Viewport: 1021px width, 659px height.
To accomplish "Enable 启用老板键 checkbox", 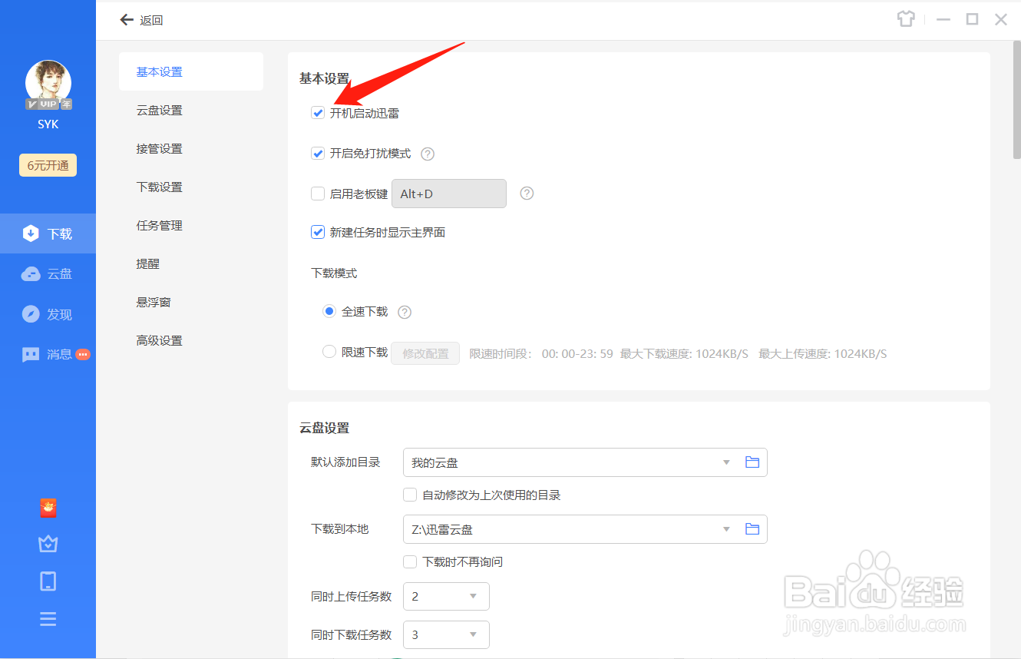I will 318,194.
